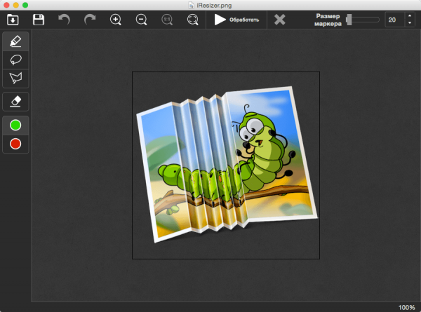The image size is (421, 312).
Task: Maximize the iResizer window with green button
Action: pyautogui.click(x=25, y=5)
